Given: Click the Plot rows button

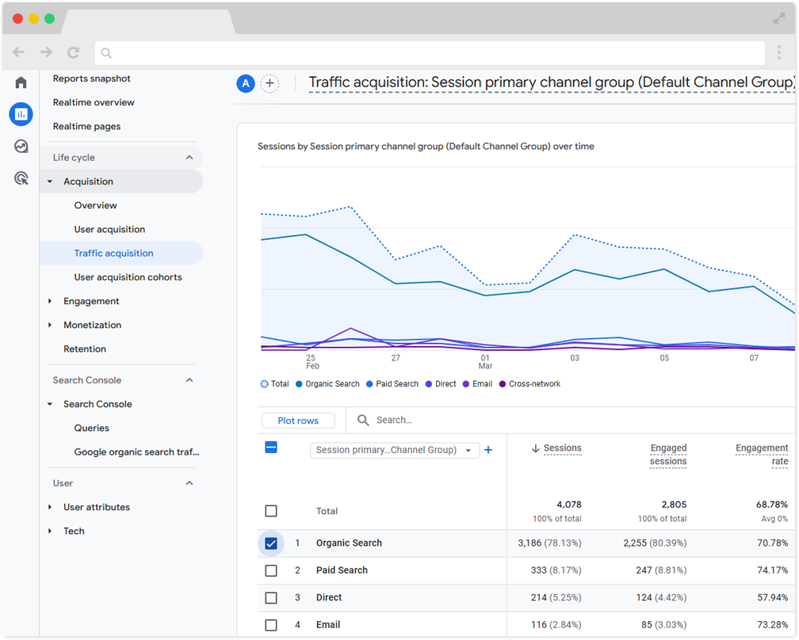Looking at the screenshot, I should pyautogui.click(x=298, y=421).
